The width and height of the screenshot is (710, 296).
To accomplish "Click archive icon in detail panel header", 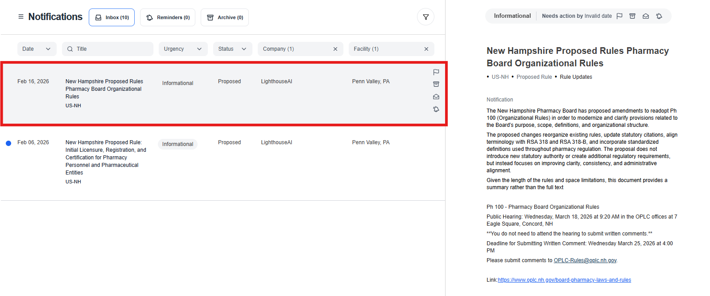I will point(632,16).
